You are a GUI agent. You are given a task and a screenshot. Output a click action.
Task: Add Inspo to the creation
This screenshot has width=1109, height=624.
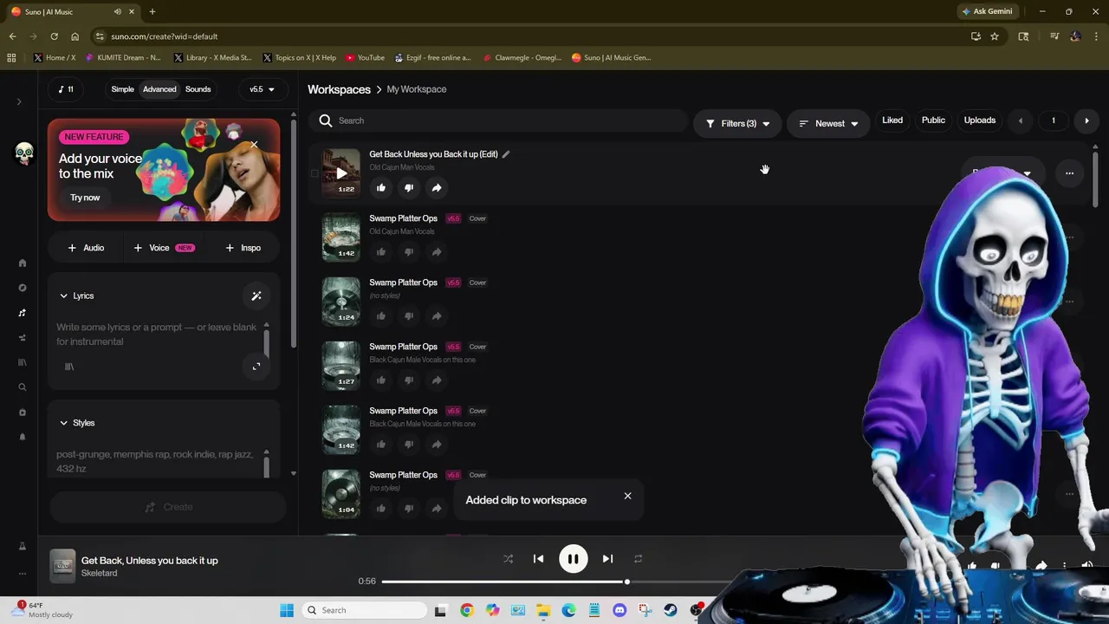[243, 248]
